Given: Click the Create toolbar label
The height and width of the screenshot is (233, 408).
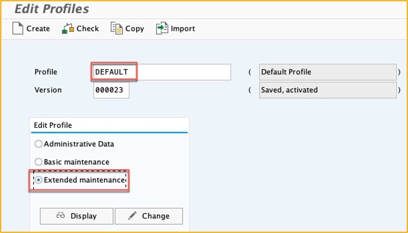Looking at the screenshot, I should click(x=38, y=29).
